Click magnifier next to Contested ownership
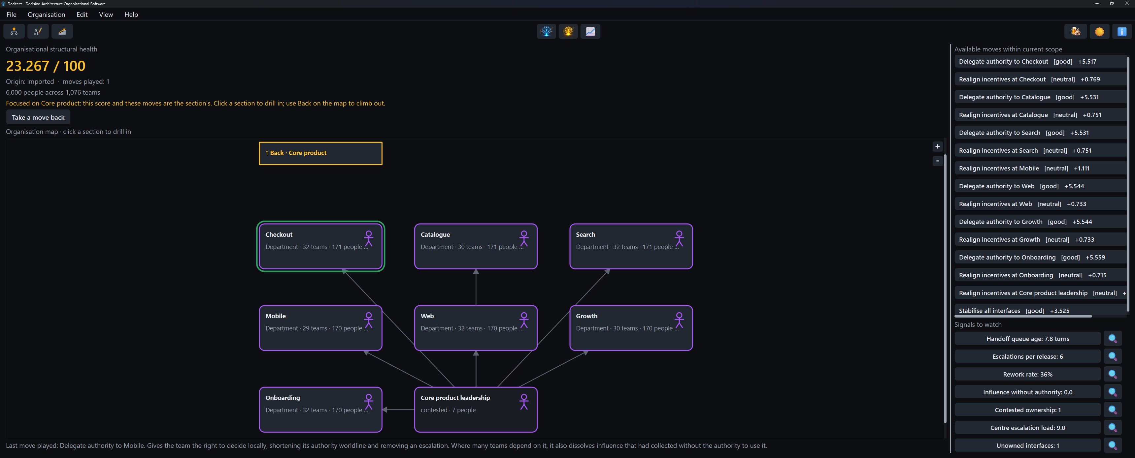The height and width of the screenshot is (458, 1135). pos(1113,410)
